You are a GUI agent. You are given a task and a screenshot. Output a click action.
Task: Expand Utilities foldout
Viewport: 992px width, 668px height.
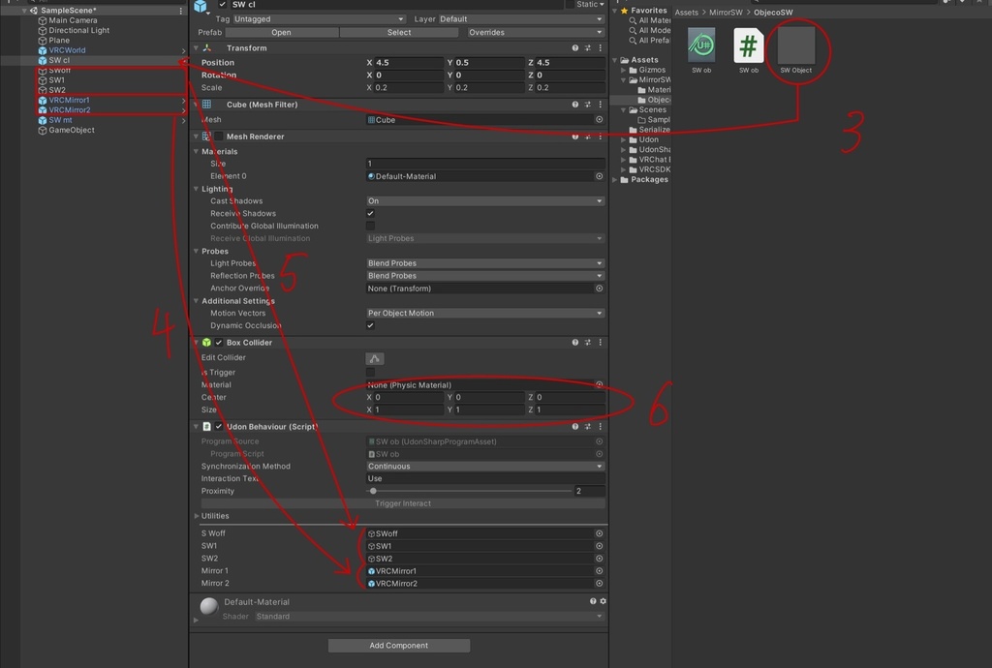point(196,516)
